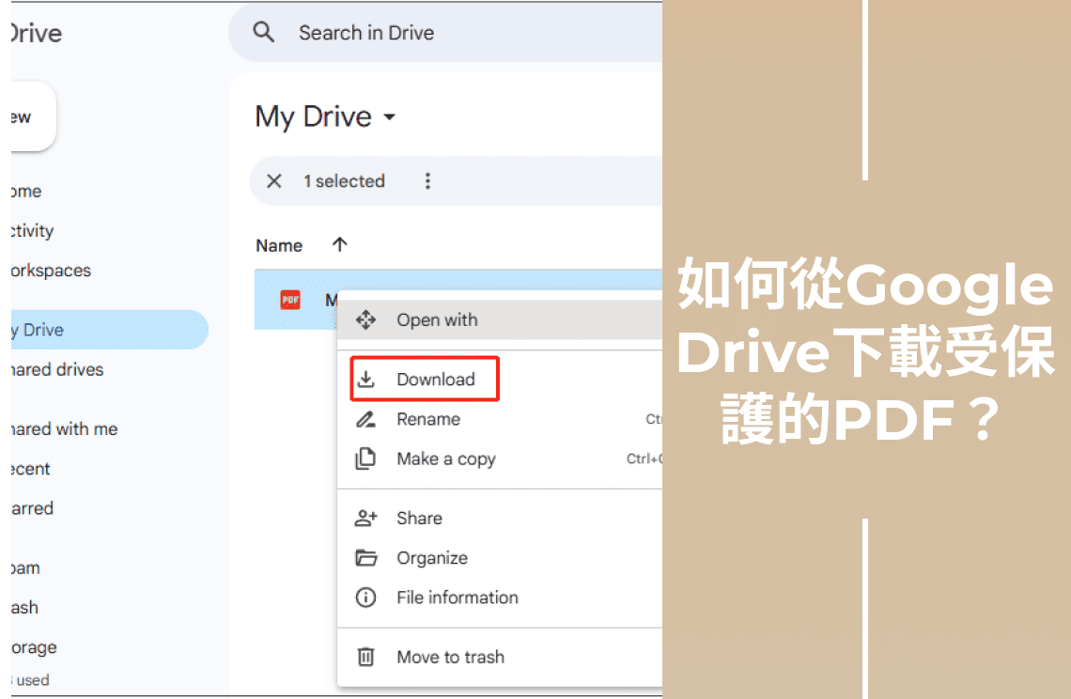
Task: Clear selection with the X icon
Action: click(274, 181)
